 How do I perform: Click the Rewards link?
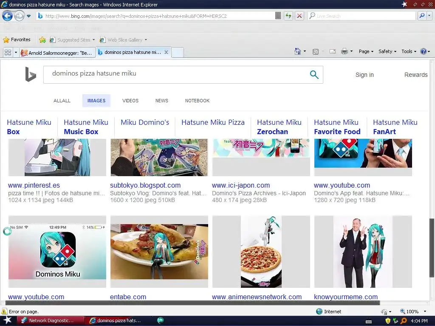click(x=416, y=75)
